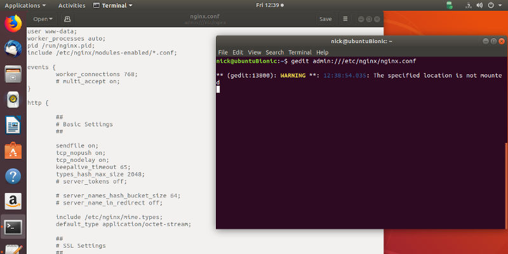Image resolution: width=508 pixels, height=254 pixels.
Task: Launch Firefox from the dock
Action: click(13, 23)
